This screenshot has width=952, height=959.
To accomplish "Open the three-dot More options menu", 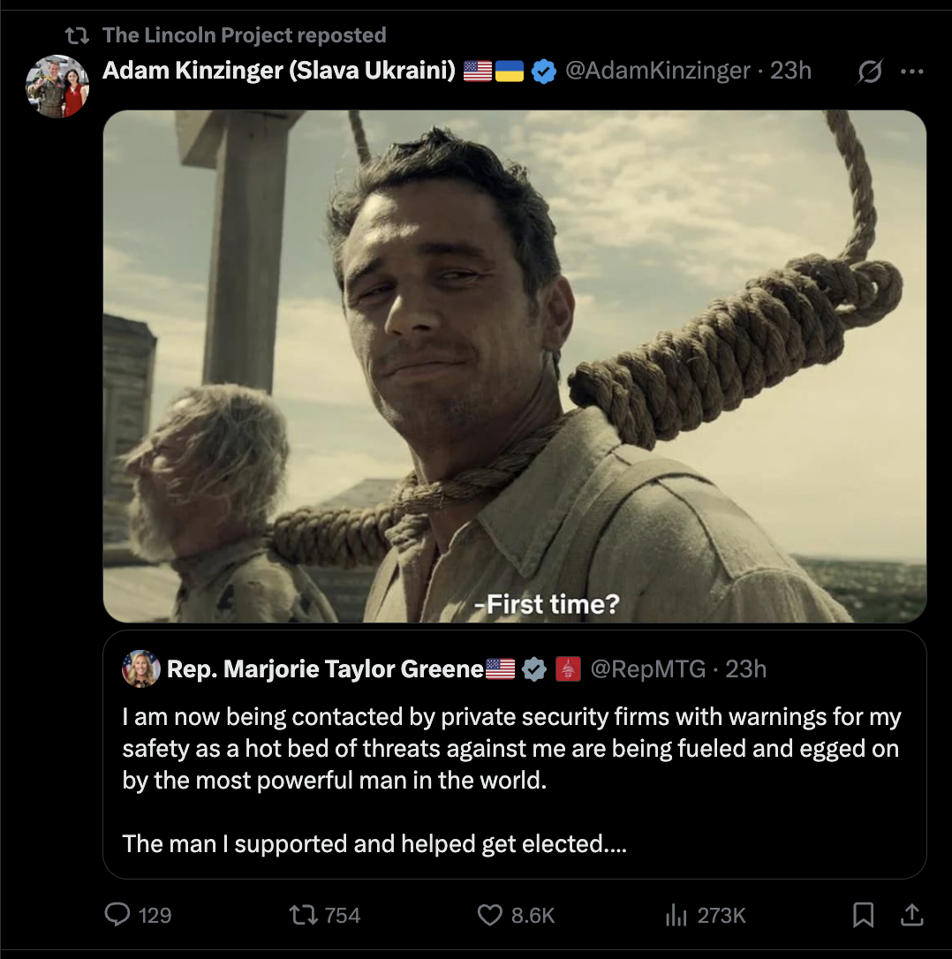I will click(911, 72).
